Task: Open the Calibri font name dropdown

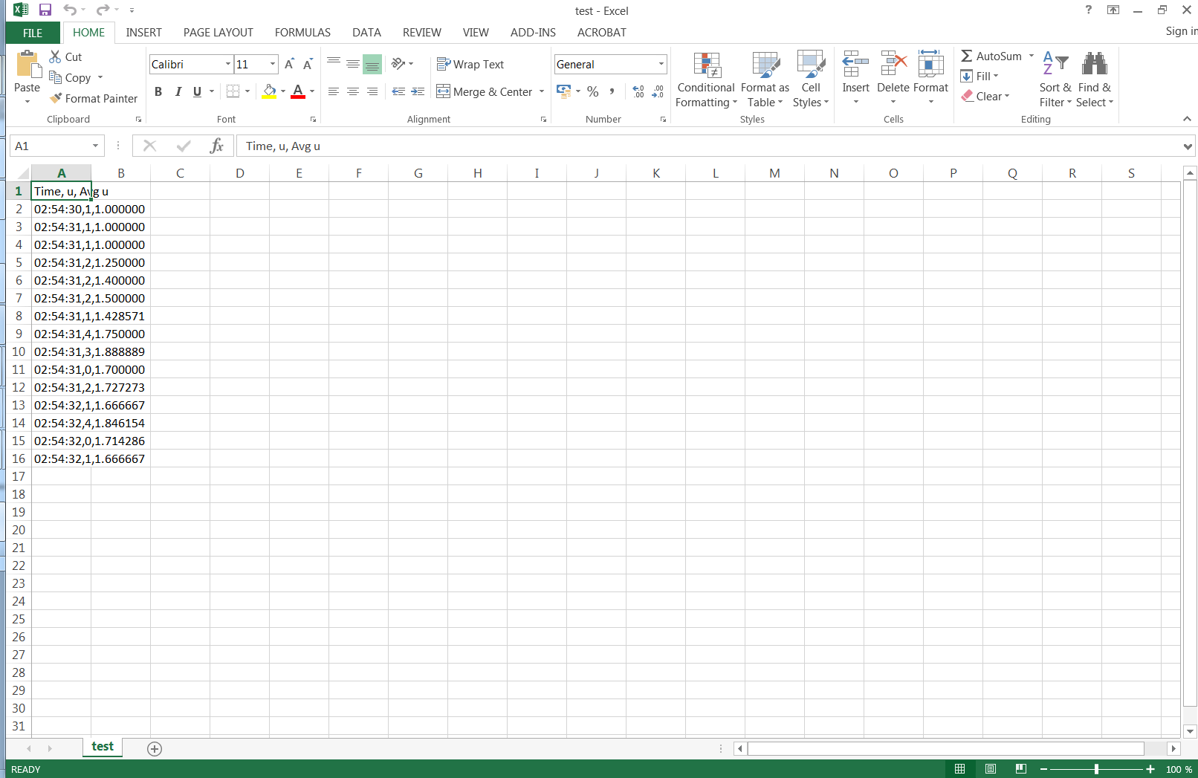Action: click(228, 64)
